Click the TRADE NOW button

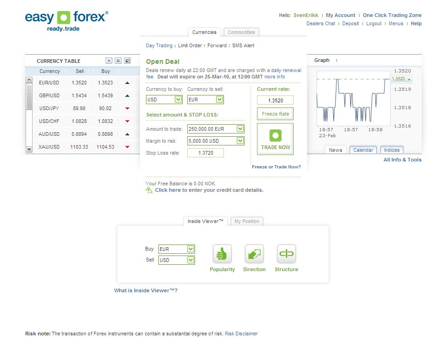pos(275,139)
